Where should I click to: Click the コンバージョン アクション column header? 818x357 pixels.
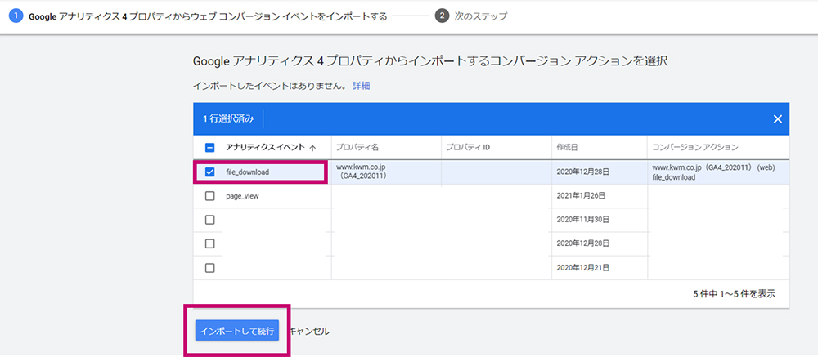point(694,148)
